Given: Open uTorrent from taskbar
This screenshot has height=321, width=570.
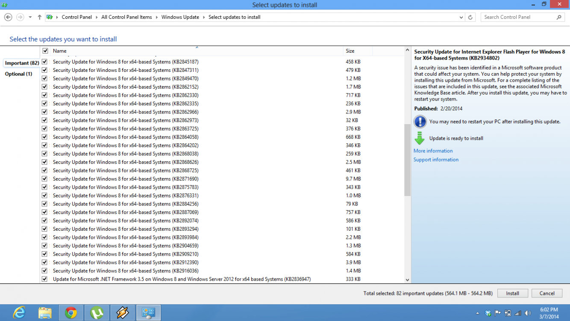Looking at the screenshot, I should tap(97, 313).
